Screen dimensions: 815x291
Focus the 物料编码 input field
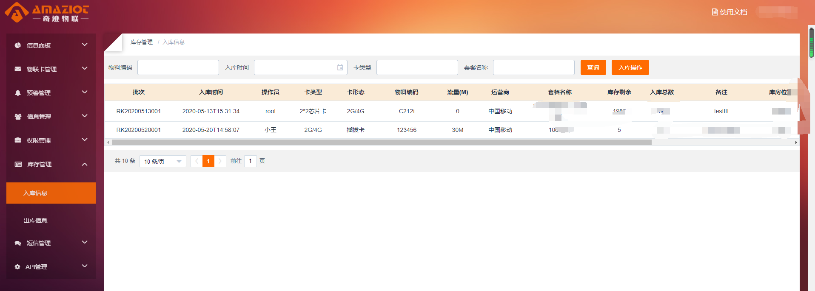pyautogui.click(x=178, y=67)
